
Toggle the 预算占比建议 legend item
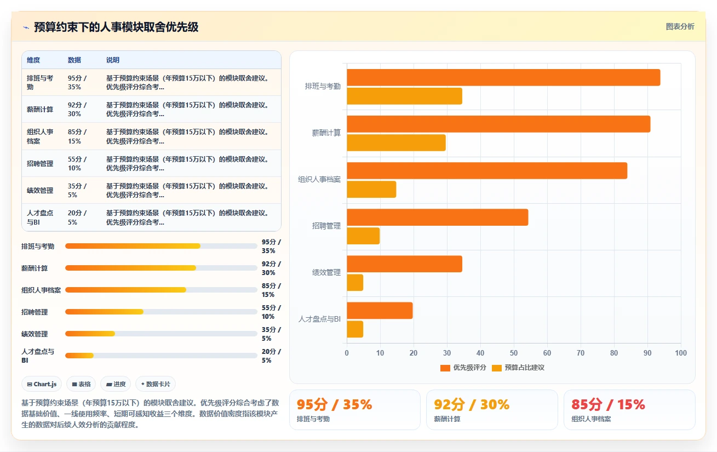(518, 368)
